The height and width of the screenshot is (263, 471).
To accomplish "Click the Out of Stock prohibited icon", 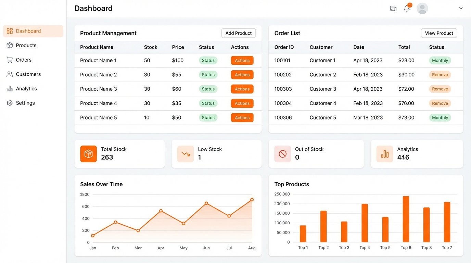I will point(282,154).
